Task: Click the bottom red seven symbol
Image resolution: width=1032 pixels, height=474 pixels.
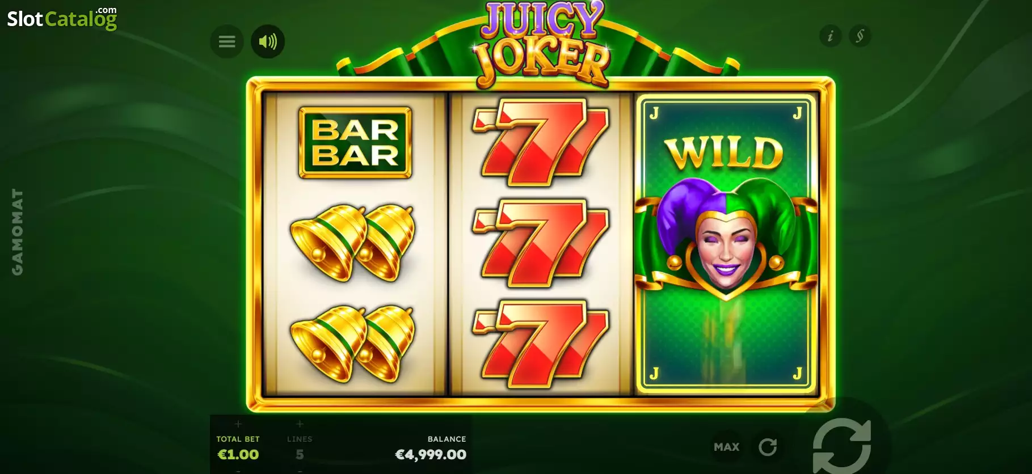Action: (540, 344)
